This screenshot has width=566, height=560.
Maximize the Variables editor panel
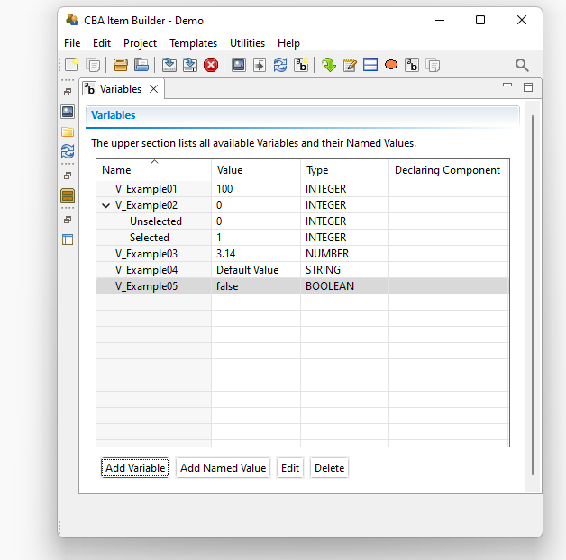click(x=528, y=87)
